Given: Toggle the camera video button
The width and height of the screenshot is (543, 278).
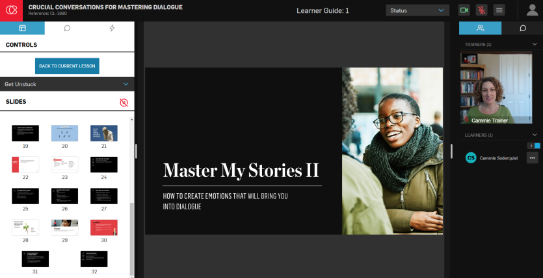Looking at the screenshot, I should coord(464,10).
